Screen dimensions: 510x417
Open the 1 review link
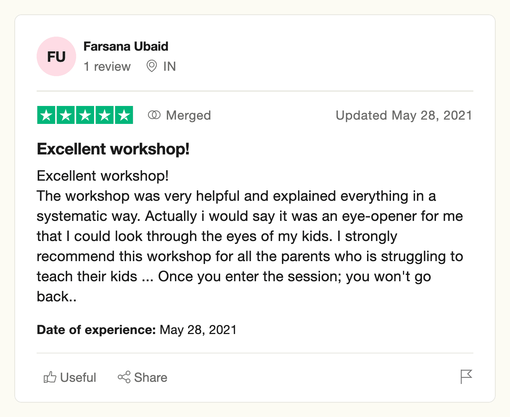(x=107, y=66)
